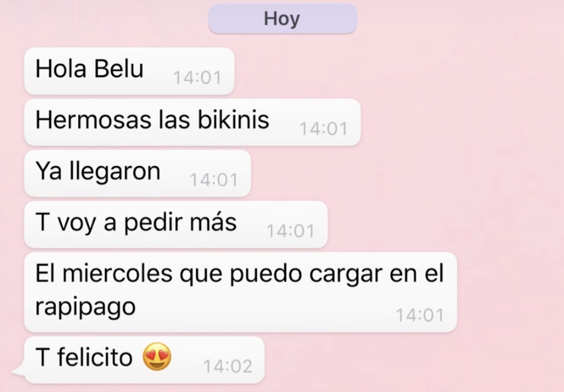Screen dimensions: 564x392
Task: Tap the T voy a pedir más message
Action: [x=176, y=225]
